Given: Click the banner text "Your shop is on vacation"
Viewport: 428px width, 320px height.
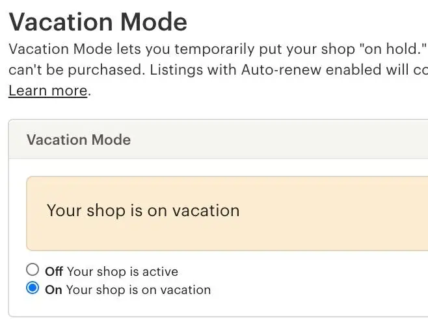Looking at the screenshot, I should (x=143, y=210).
